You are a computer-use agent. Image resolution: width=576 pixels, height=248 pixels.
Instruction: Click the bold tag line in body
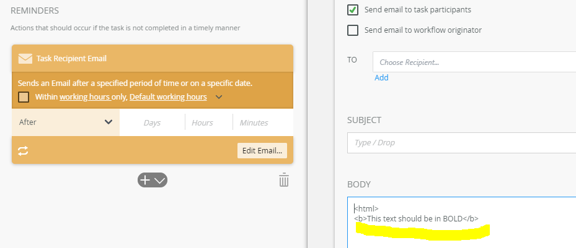[x=416, y=219]
